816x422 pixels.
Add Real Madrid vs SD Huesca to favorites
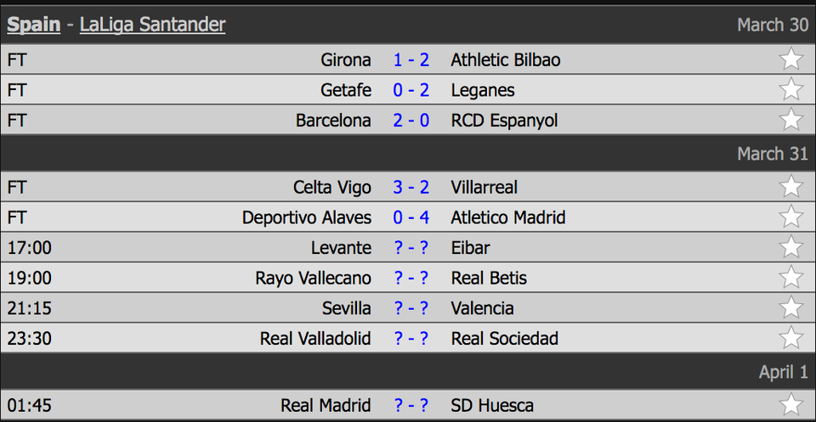click(791, 405)
